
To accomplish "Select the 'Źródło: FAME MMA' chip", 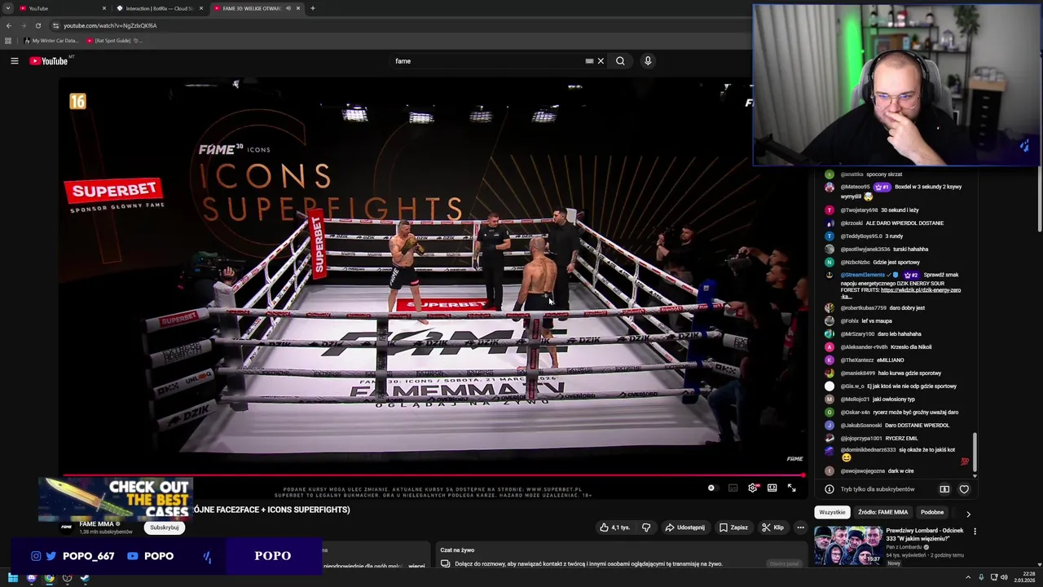I will click(882, 512).
